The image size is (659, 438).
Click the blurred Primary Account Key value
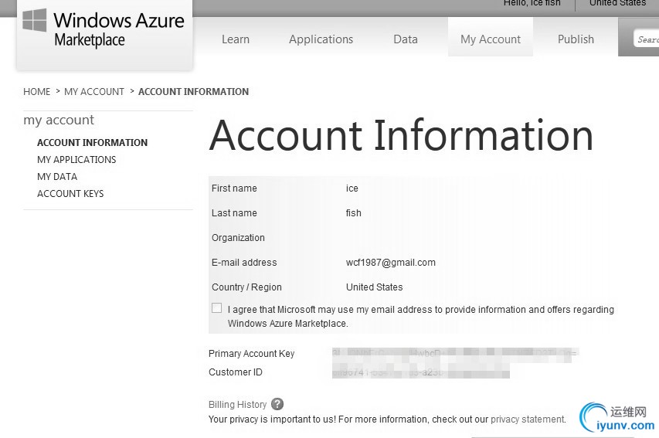[x=455, y=353]
